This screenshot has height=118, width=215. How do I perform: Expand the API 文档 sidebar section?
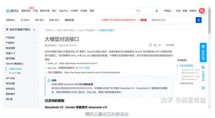pos(34,78)
